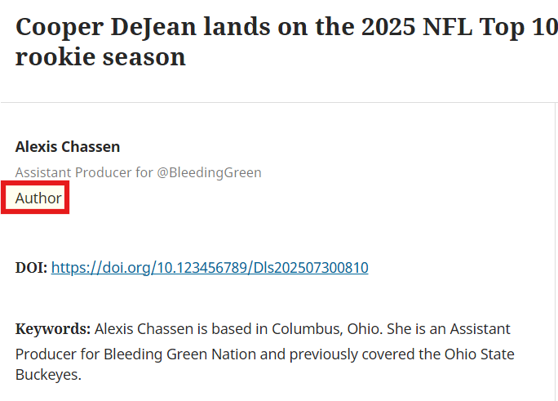
Task: Click the rookie season line of the title
Action: (x=100, y=57)
